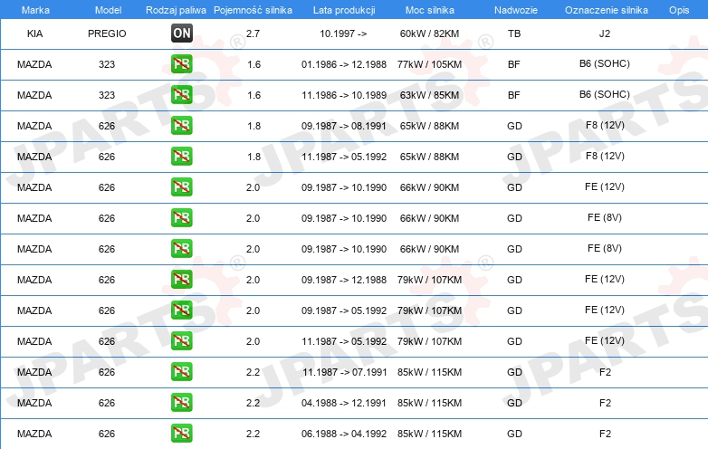708x449 pixels.
Task: Click the Moc silnika column header
Action: (429, 10)
